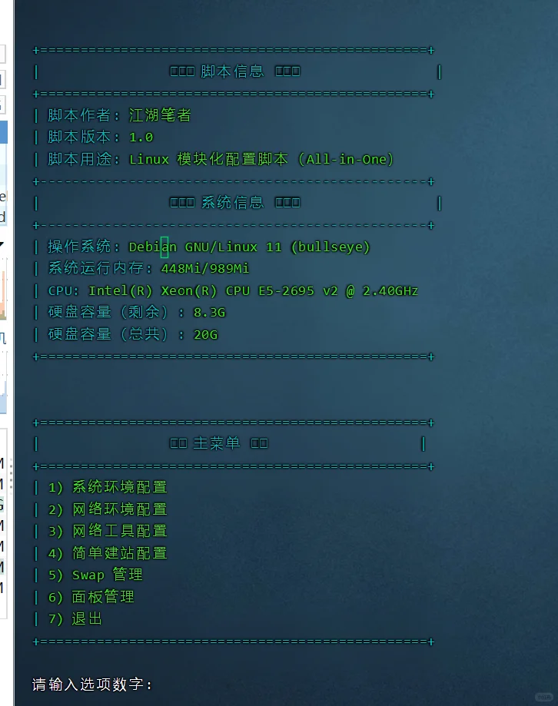
Task: Click remaining disk value '8.3G'
Action: coord(209,313)
